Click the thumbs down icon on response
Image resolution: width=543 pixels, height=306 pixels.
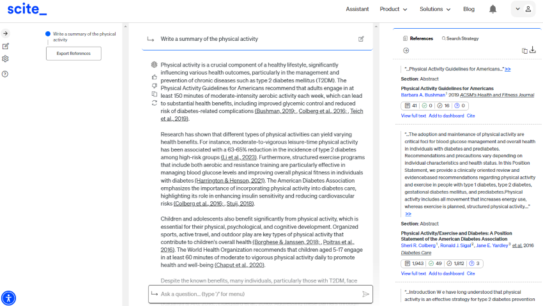point(154,86)
